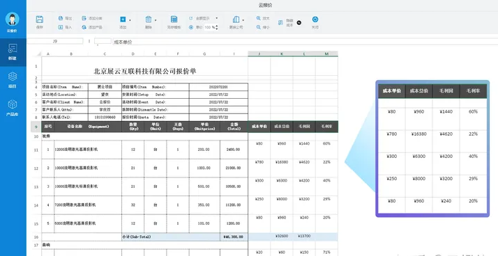This screenshot has height=256, width=498.
Task: Click the blue 添加 plus icon
Action: click(123, 19)
